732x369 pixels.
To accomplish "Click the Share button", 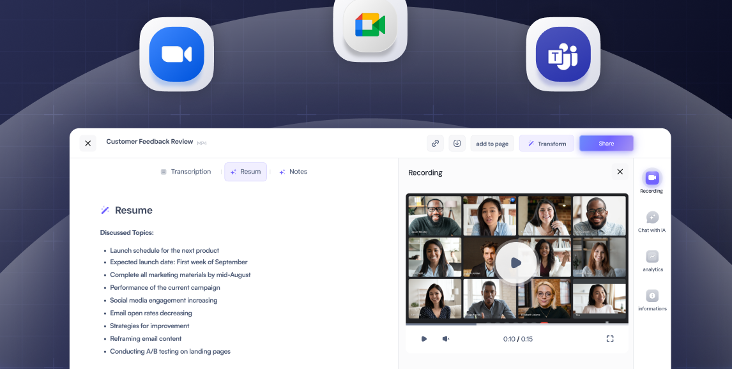I will pyautogui.click(x=606, y=143).
